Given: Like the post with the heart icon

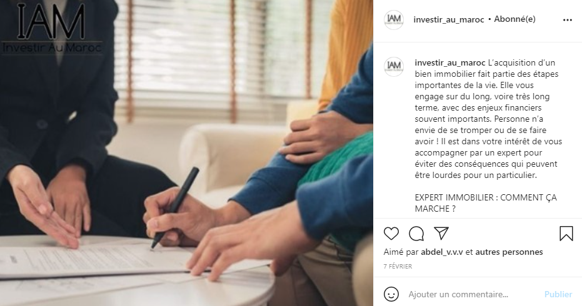Looking at the screenshot, I should click(391, 234).
